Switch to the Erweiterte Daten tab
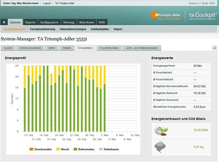This screenshot has width=219, height=163. pyautogui.click(x=109, y=48)
